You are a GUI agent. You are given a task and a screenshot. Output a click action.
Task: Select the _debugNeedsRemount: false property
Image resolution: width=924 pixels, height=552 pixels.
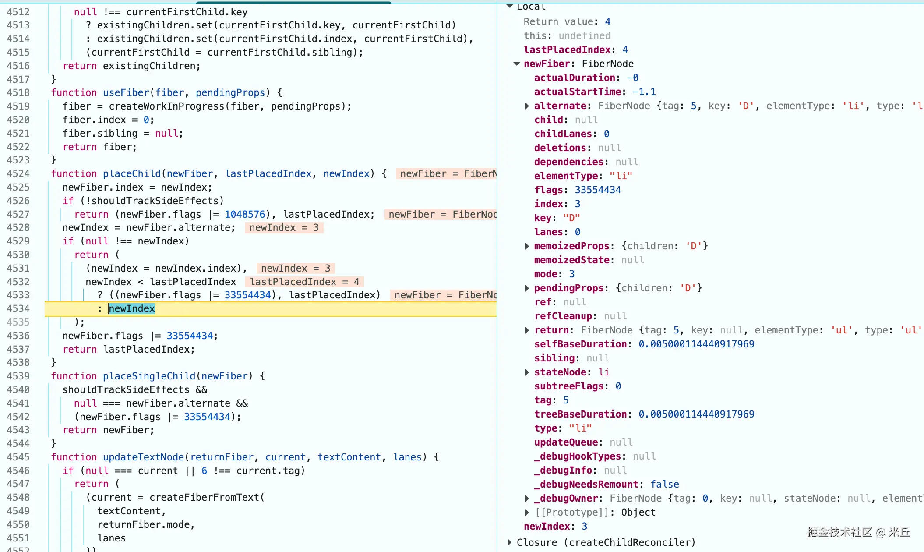pos(607,485)
